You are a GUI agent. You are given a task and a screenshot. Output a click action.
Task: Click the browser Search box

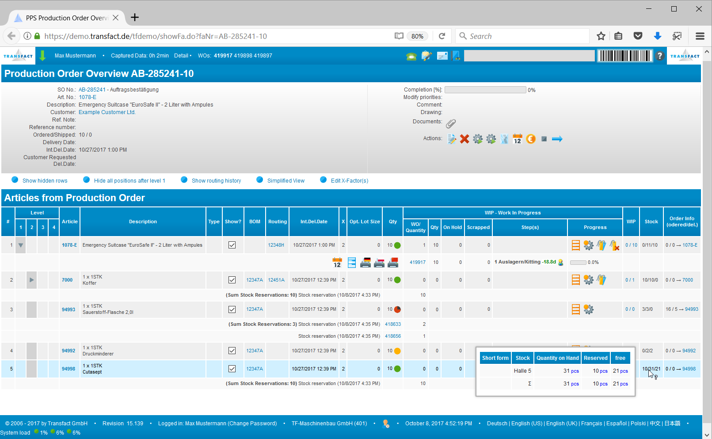[x=522, y=36]
